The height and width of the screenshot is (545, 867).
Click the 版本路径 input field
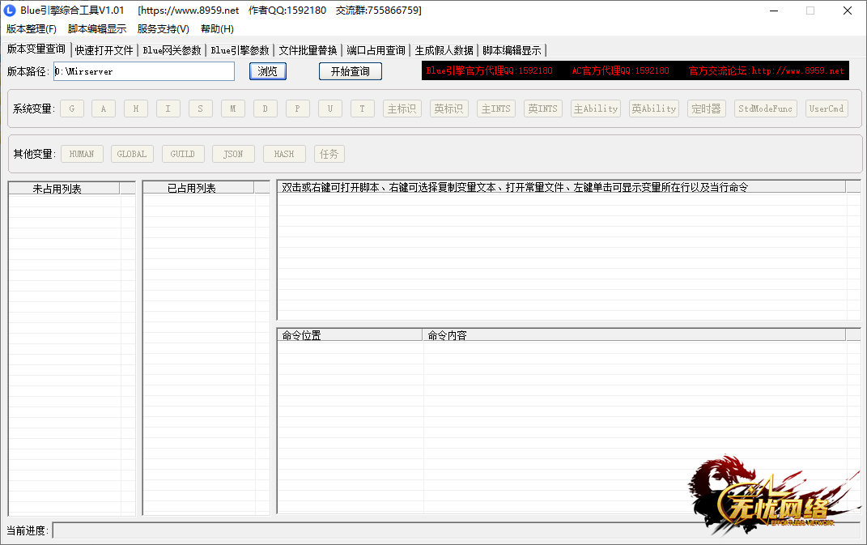[x=144, y=71]
